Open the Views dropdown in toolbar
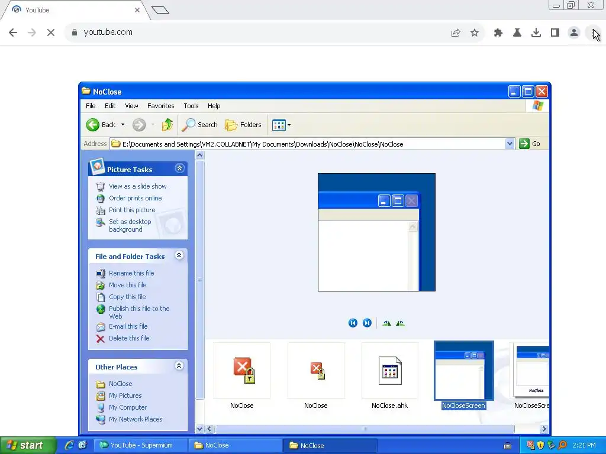 coord(281,125)
